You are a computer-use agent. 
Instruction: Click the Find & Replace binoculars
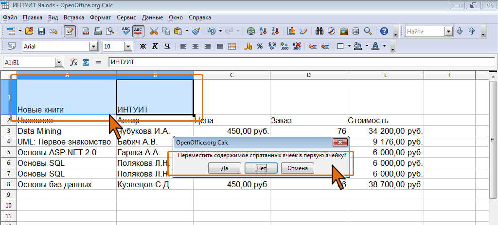pyautogui.click(x=320, y=31)
